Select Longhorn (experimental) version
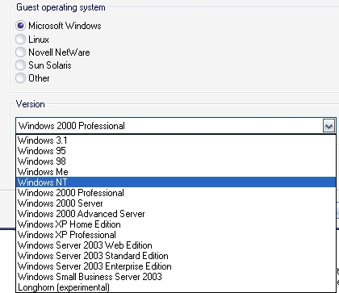The width and height of the screenshot is (339, 293). pyautogui.click(x=176, y=287)
